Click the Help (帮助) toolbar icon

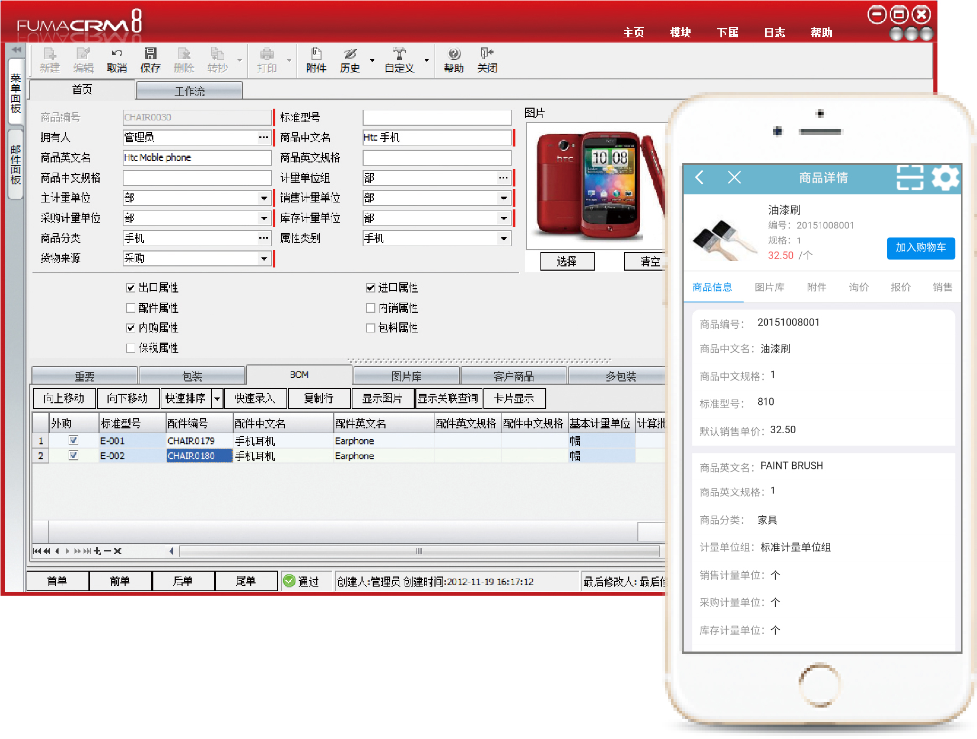tap(454, 54)
